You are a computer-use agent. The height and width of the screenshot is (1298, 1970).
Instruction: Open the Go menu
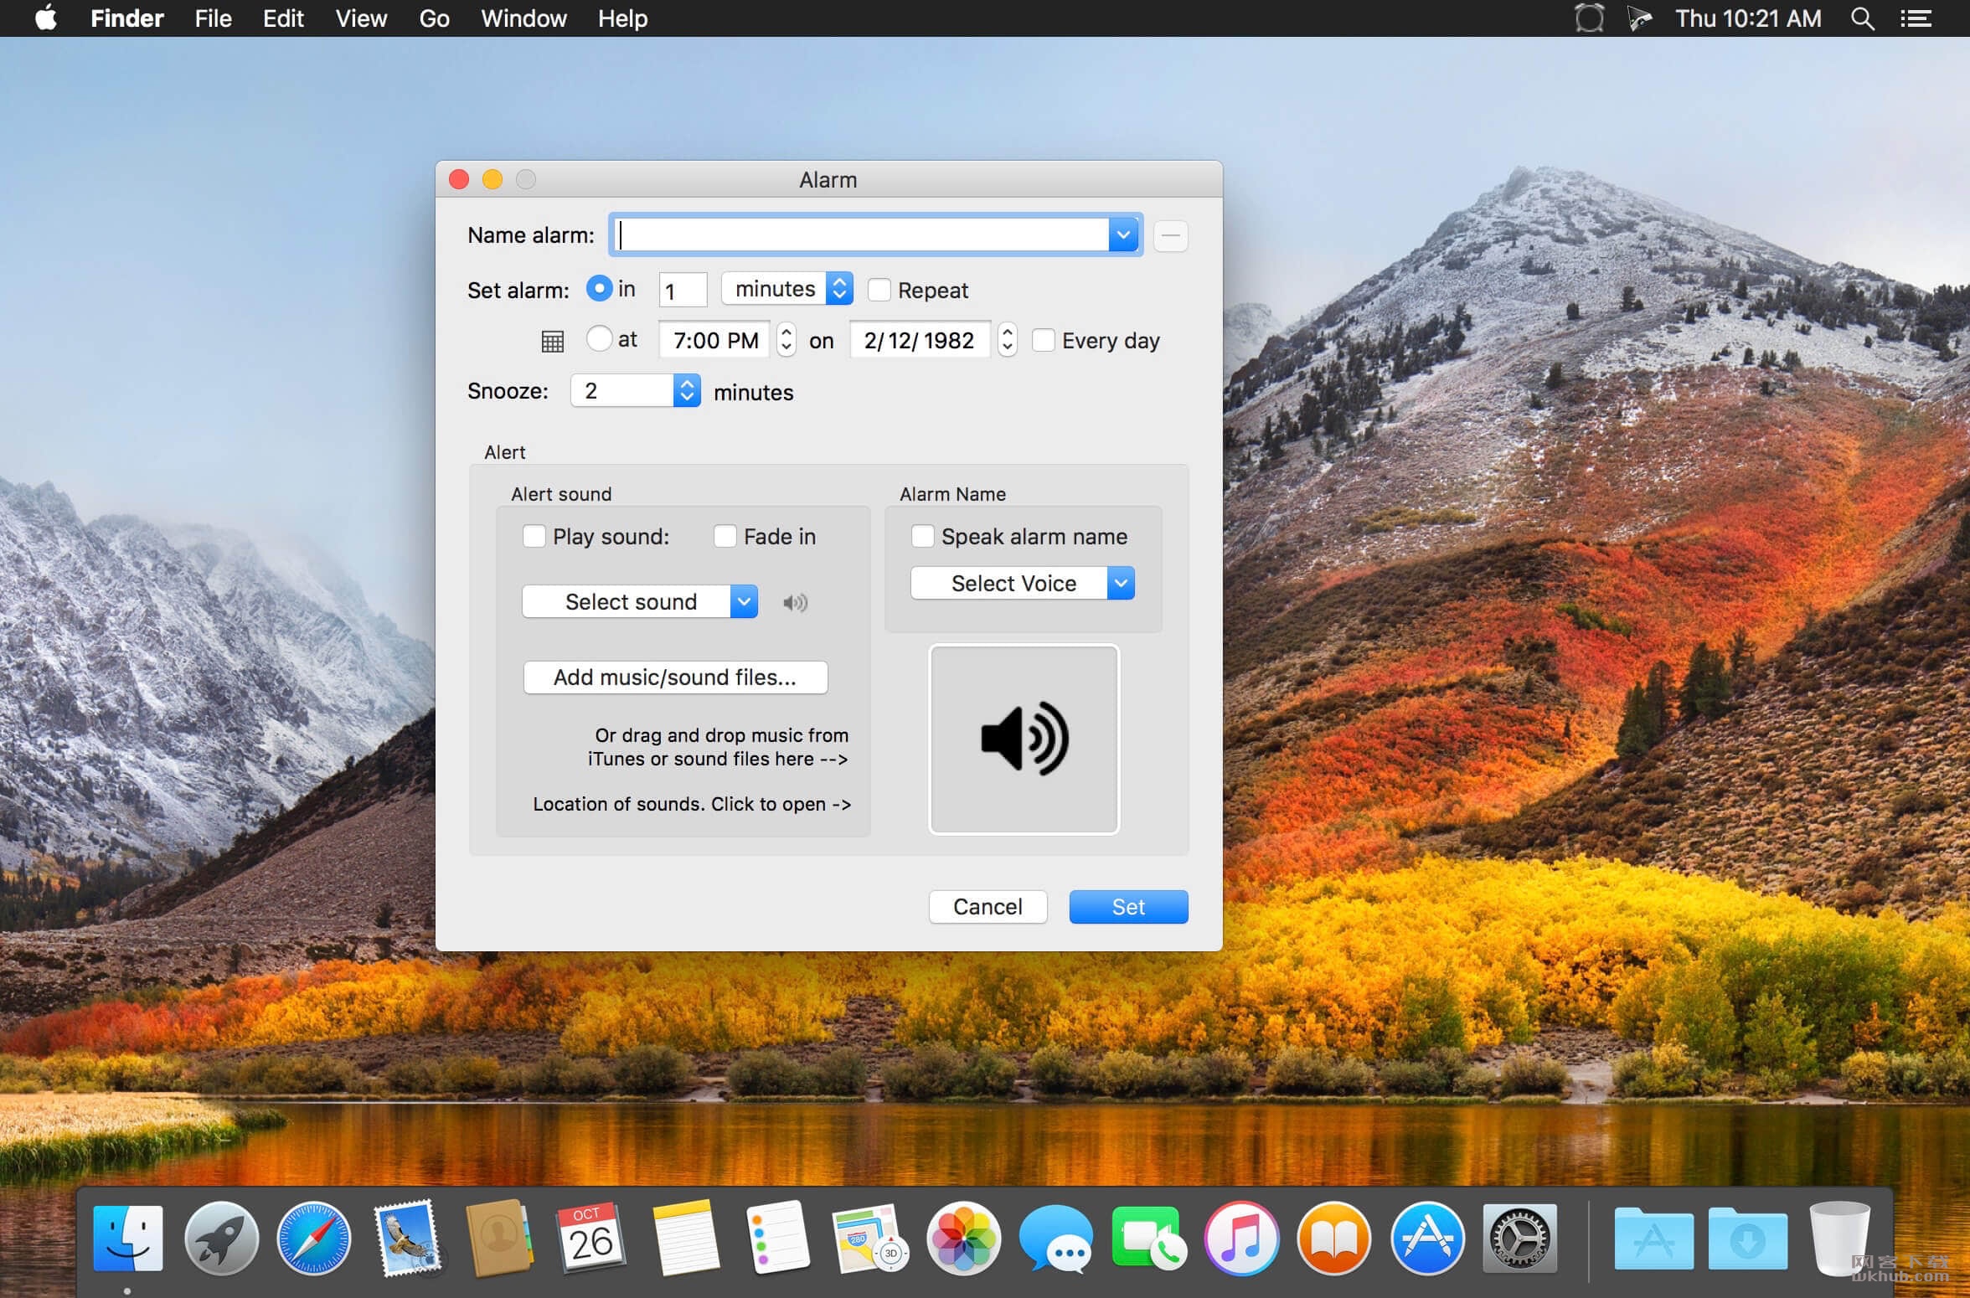[x=434, y=18]
